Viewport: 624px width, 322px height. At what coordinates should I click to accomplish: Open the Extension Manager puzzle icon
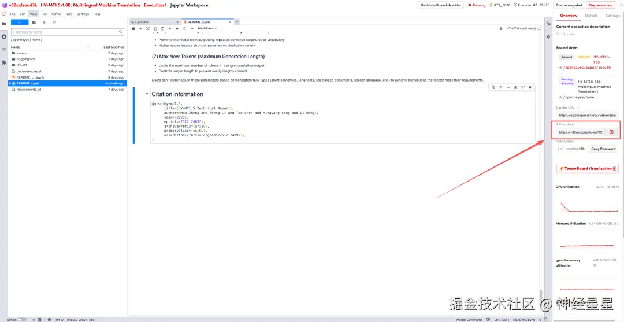click(x=4, y=62)
